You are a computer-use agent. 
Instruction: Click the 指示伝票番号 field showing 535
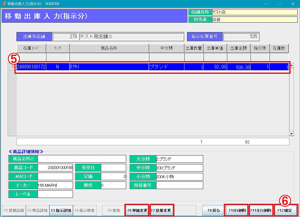[x=241, y=37]
